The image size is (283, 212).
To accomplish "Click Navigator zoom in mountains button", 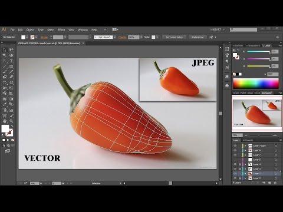I will coord(275,135).
